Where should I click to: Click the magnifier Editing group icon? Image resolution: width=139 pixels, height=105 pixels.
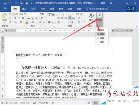[100, 15]
